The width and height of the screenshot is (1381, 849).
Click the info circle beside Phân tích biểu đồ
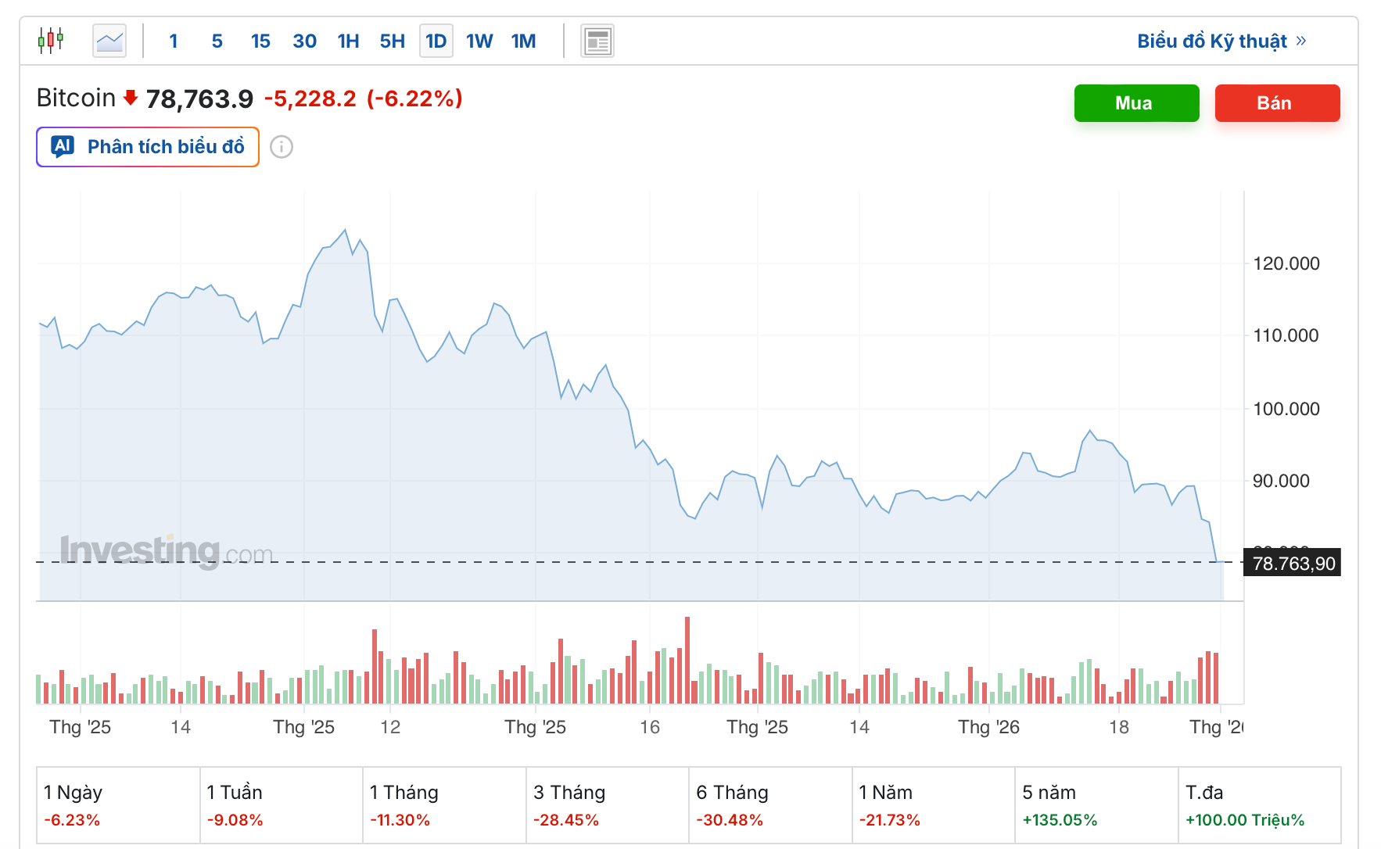coord(282,147)
